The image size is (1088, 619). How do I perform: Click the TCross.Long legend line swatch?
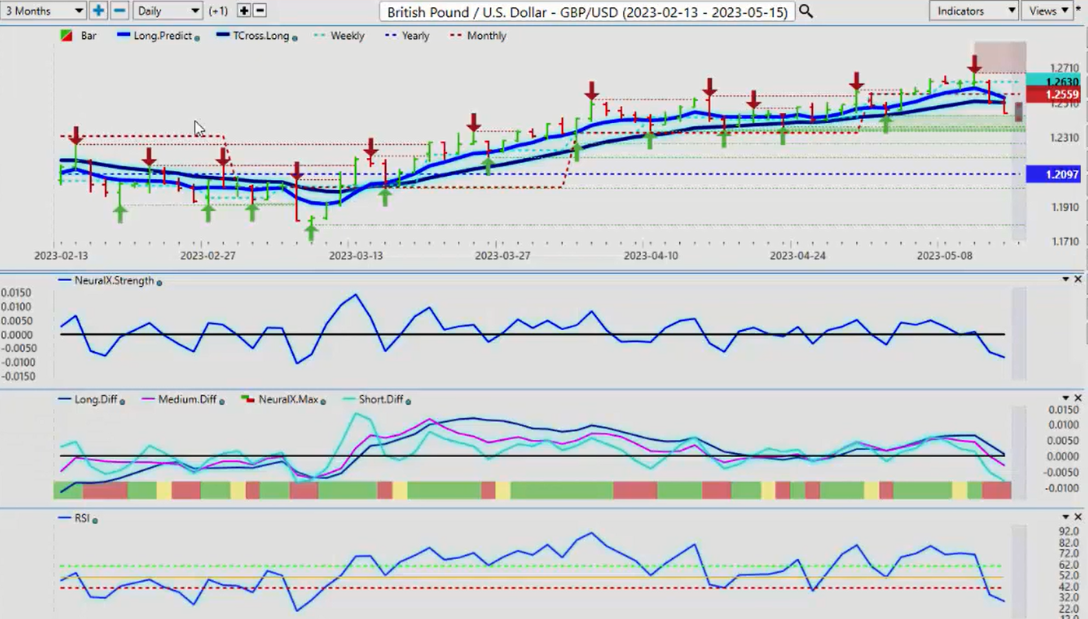pyautogui.click(x=223, y=36)
